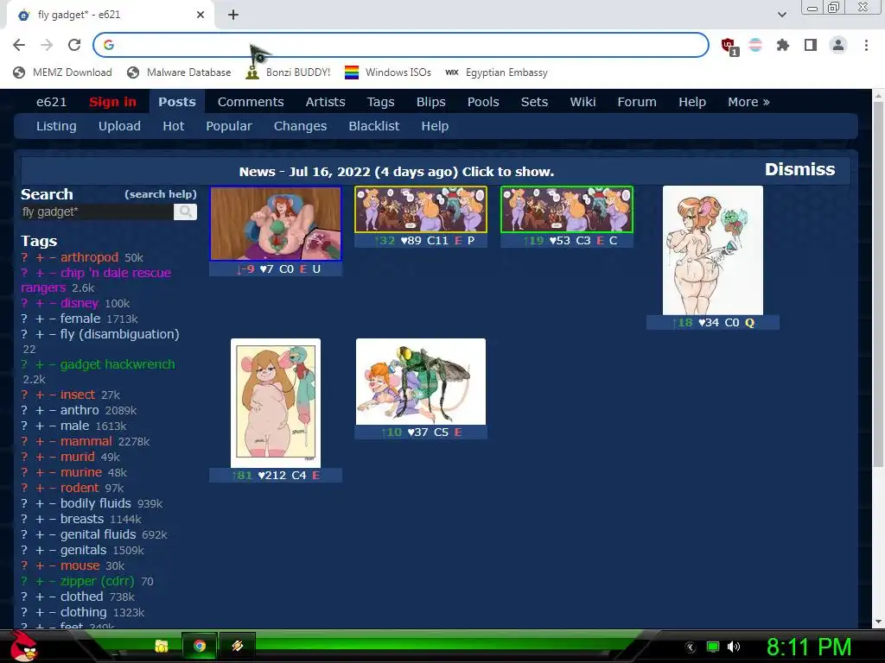Close the 'fly gadget* - e621' tab
This screenshot has width=885, height=663.
click(x=201, y=15)
